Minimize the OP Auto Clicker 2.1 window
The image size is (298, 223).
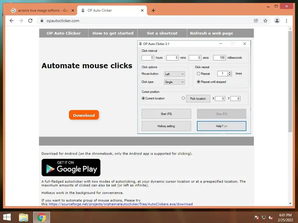[221, 44]
